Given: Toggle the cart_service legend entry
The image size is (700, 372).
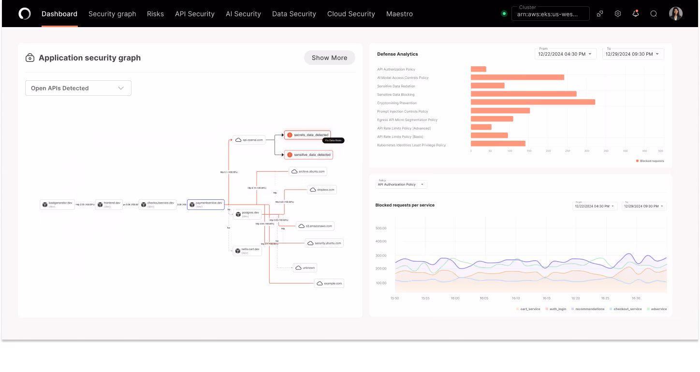Looking at the screenshot, I should coord(528,309).
